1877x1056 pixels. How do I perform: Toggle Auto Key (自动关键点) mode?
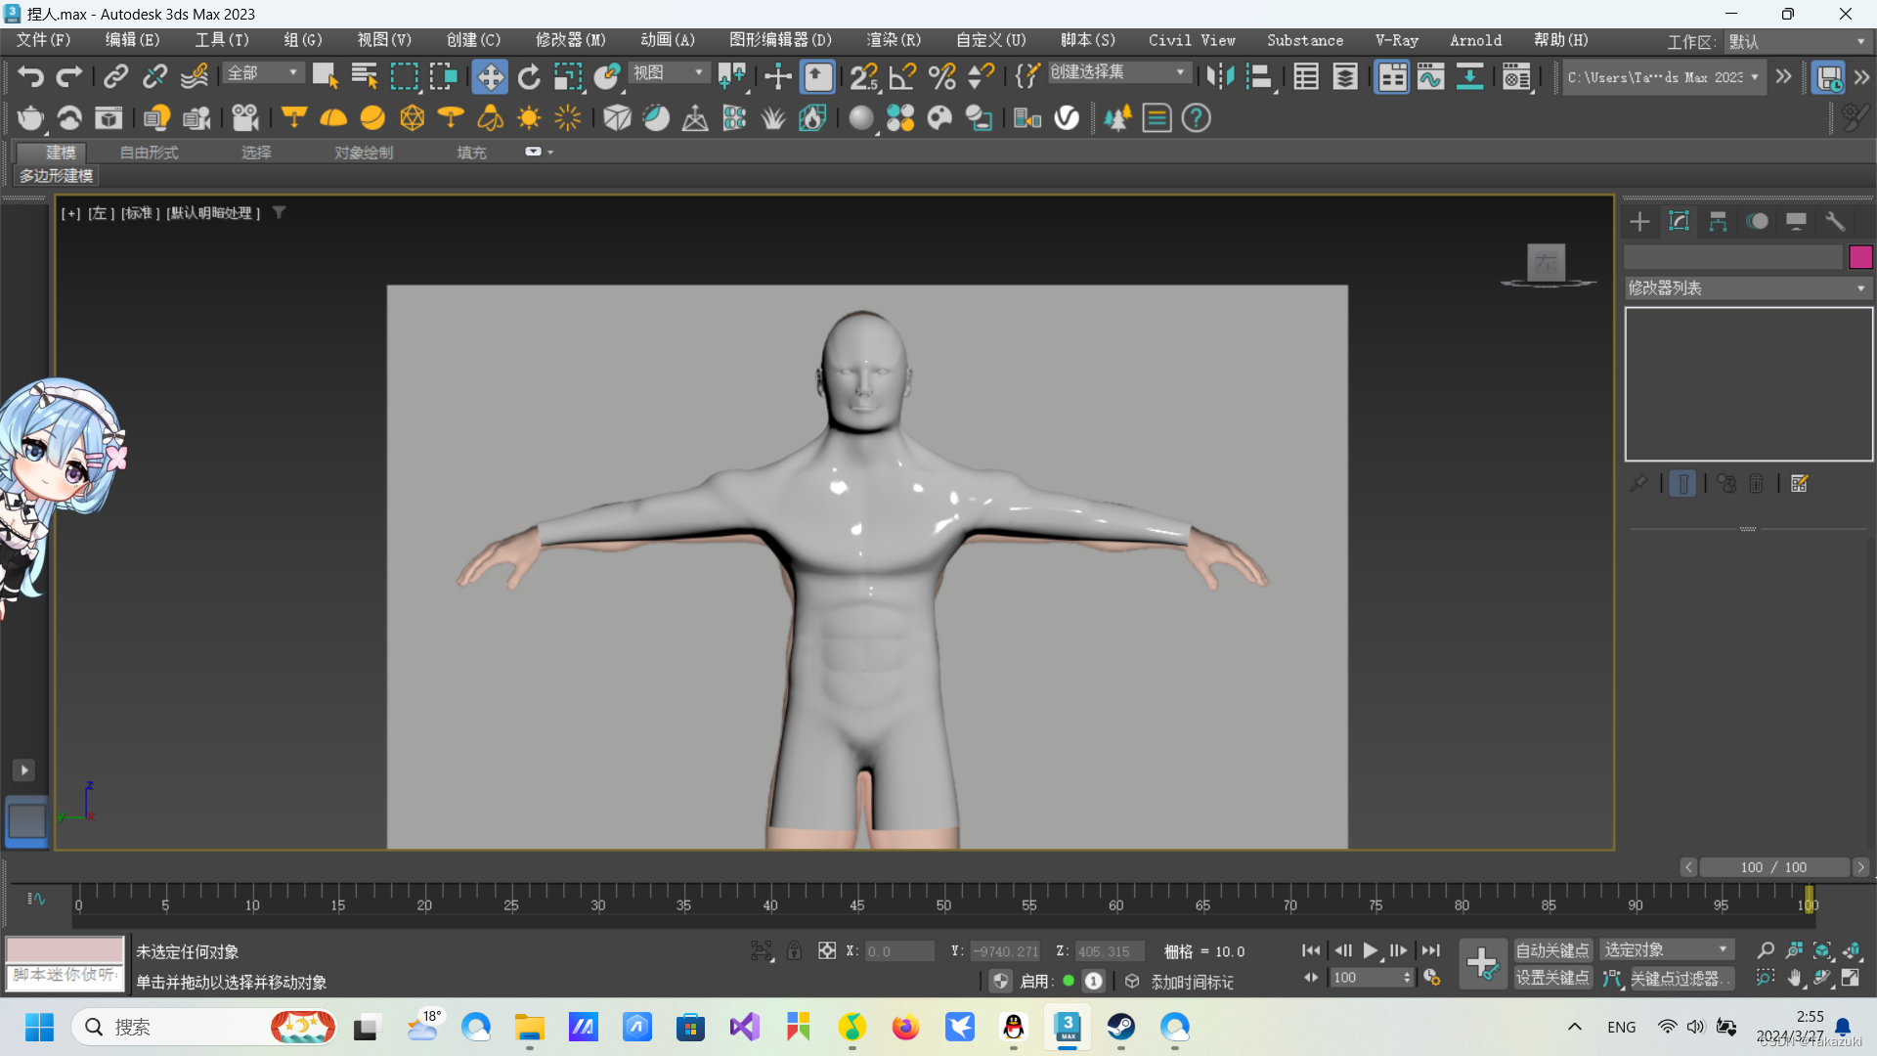point(1552,950)
